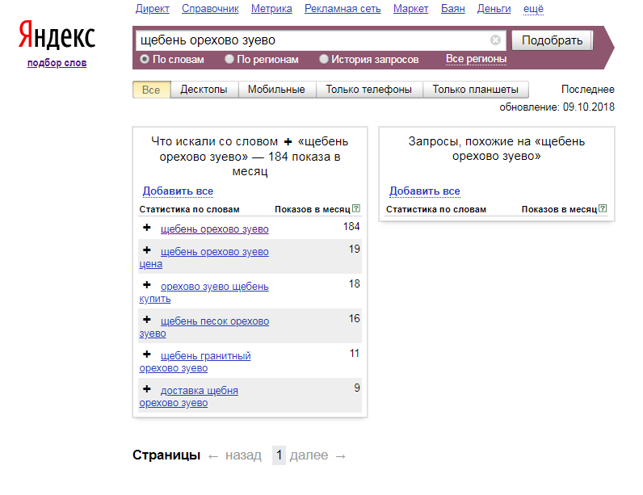Open query link 'щебень орехово зуево'
The width and height of the screenshot is (643, 495).
pos(215,229)
